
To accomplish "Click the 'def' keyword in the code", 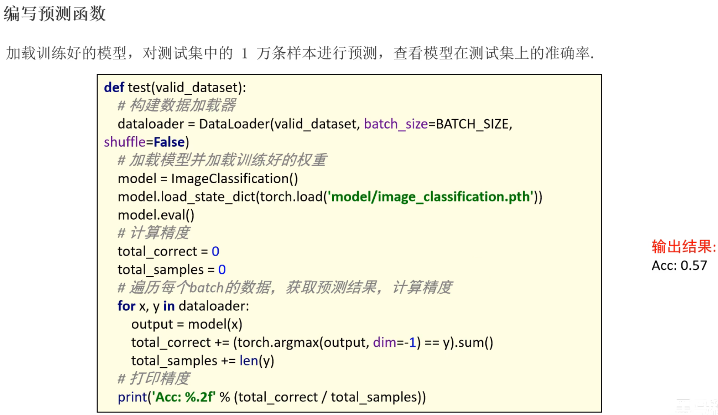I will [114, 88].
